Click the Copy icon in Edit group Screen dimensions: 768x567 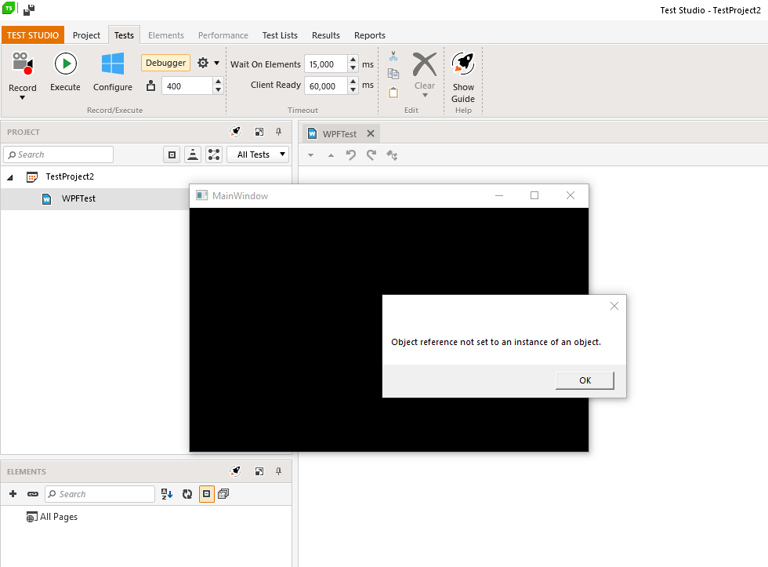point(393,74)
